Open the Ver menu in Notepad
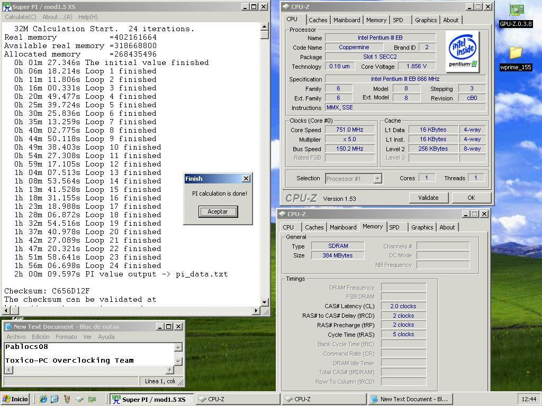This screenshot has width=542, height=406. (87, 337)
